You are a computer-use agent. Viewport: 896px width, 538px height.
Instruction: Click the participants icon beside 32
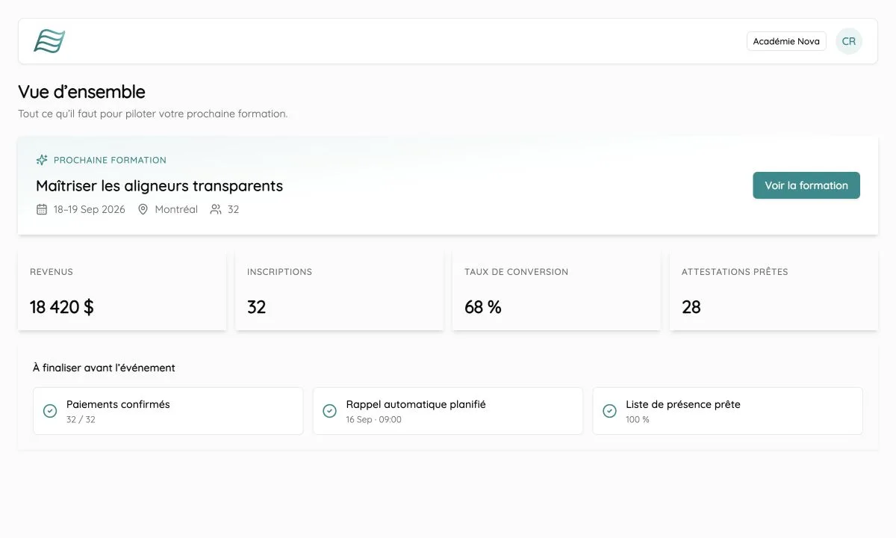click(x=216, y=209)
